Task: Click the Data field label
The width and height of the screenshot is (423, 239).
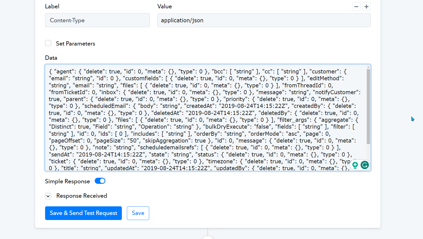Action: (51, 58)
